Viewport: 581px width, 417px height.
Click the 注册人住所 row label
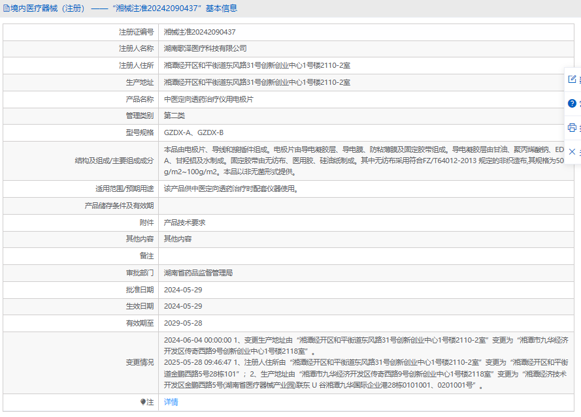click(x=137, y=65)
